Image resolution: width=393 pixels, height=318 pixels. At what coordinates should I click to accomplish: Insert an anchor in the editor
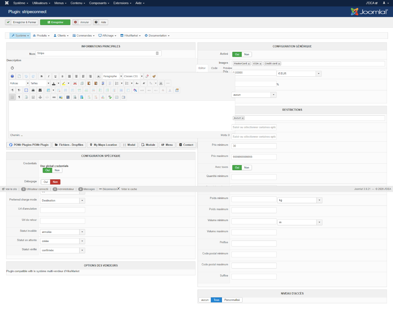(x=40, y=97)
